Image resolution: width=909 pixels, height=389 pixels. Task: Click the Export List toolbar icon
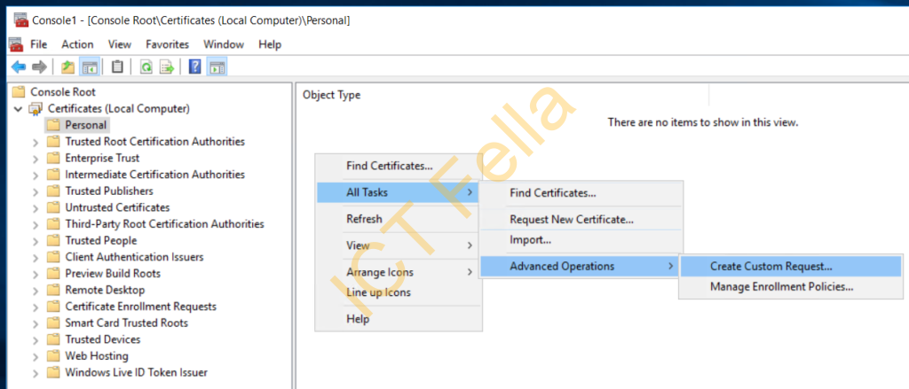[167, 67]
